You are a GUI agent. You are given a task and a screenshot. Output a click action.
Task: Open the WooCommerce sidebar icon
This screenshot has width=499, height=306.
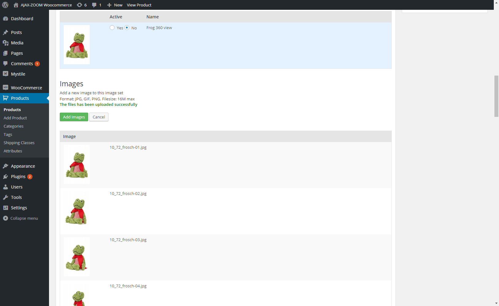click(x=6, y=88)
